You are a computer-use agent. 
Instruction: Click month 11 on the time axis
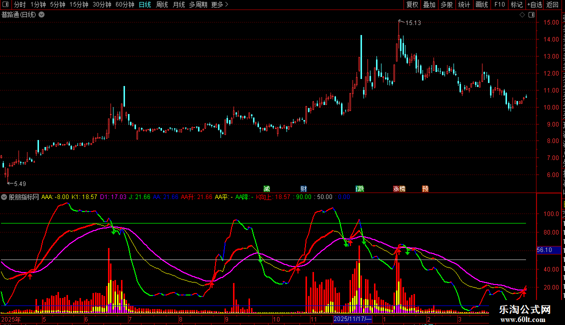(313, 319)
